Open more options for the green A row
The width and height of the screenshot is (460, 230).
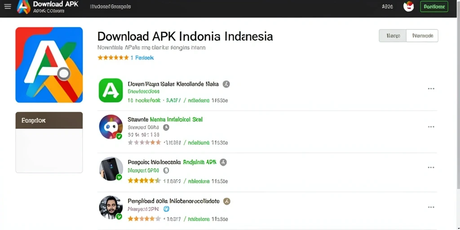pyautogui.click(x=431, y=88)
